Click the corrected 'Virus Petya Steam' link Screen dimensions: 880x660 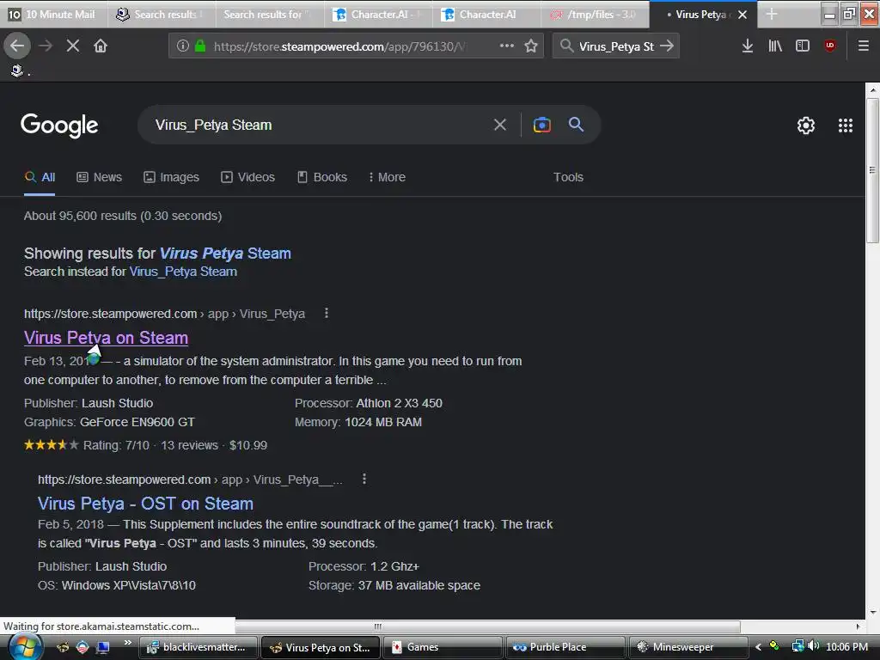pyautogui.click(x=225, y=254)
